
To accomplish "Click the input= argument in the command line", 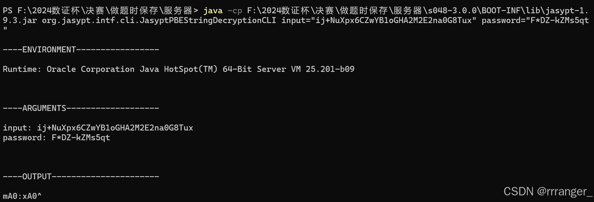I will 379,21.
